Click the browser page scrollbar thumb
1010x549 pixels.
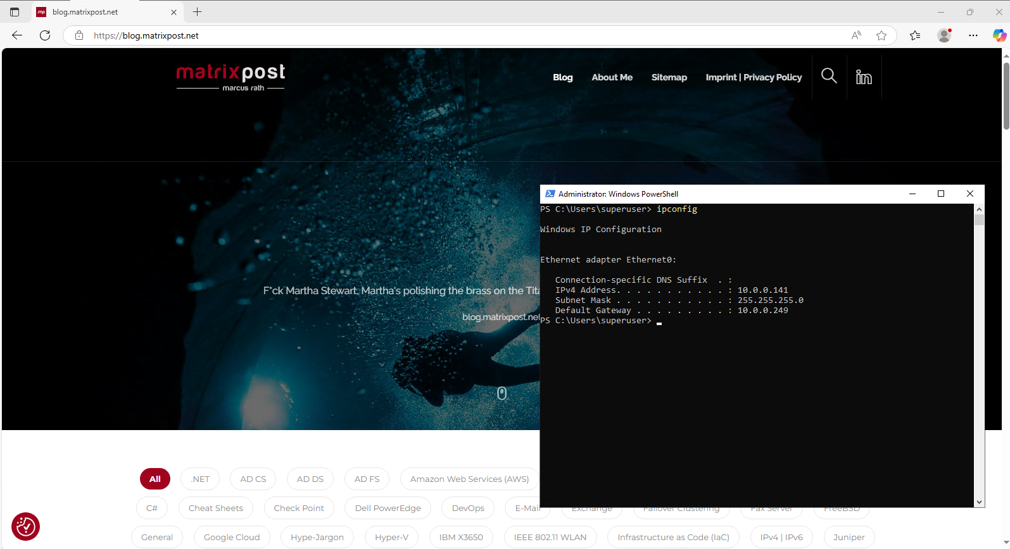pyautogui.click(x=1006, y=95)
